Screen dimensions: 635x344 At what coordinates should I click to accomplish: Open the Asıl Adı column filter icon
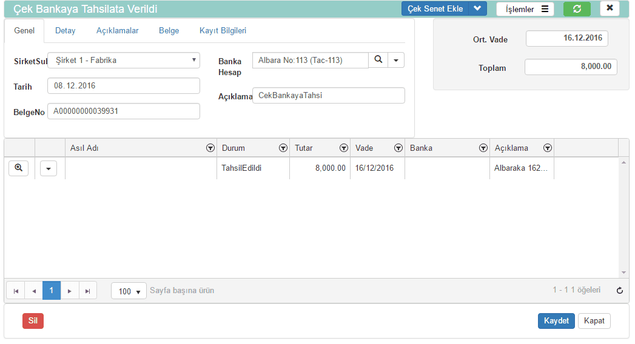click(x=210, y=148)
